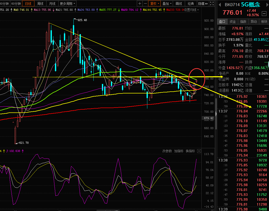Close the KDJ indicator sub-panel

click(x=199, y=151)
